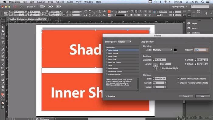
Task: Check Shadow Honors Other Effects
Action: [x=178, y=83]
